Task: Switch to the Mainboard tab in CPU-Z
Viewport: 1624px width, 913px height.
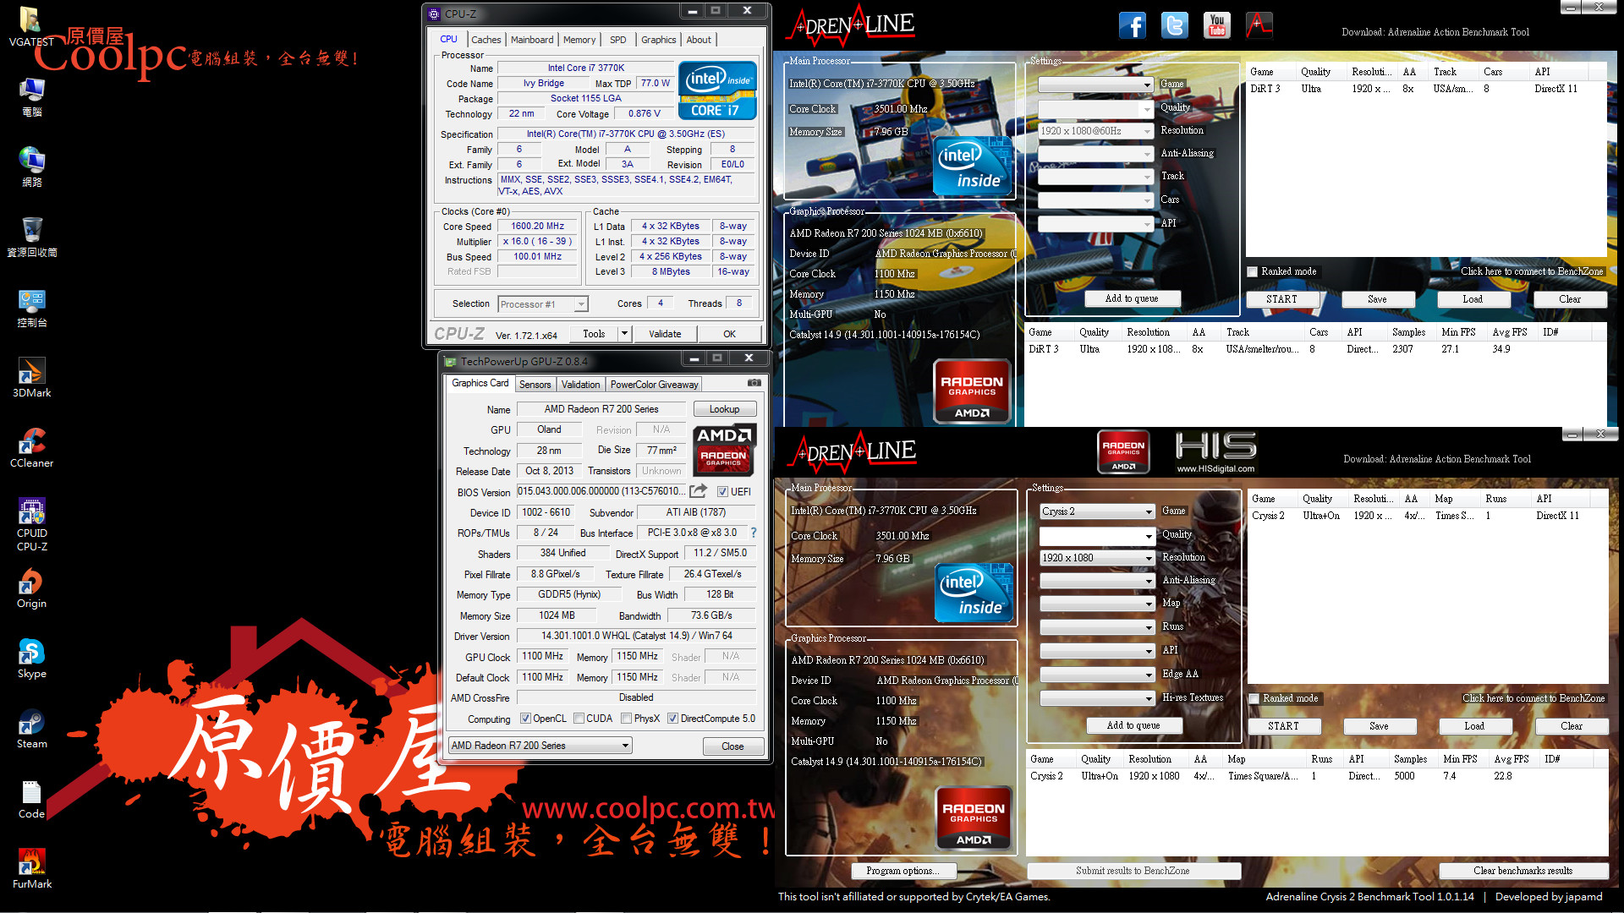Action: (532, 40)
